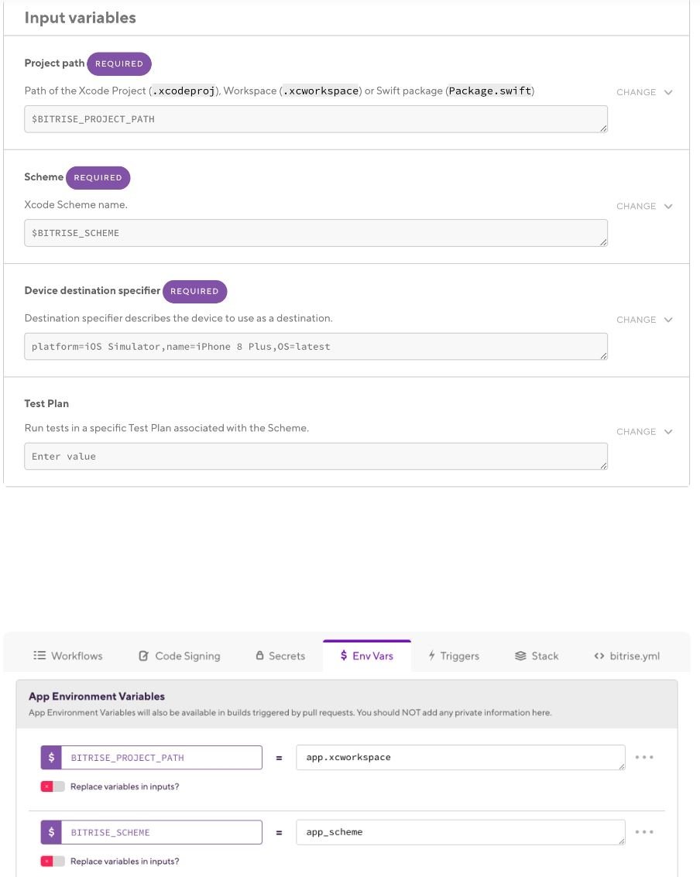The height and width of the screenshot is (877, 700).
Task: Click the BITRISE_SCHEME key name field
Action: click(161, 832)
